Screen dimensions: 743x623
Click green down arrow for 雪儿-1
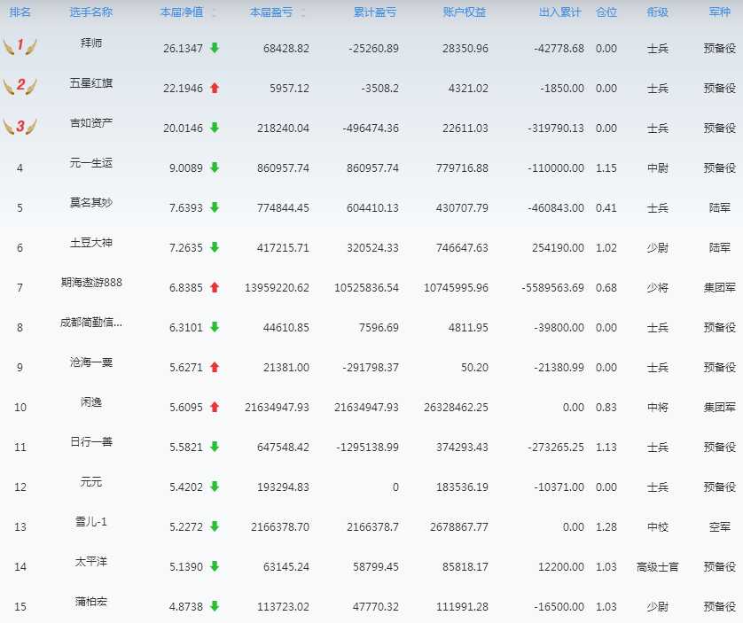point(215,526)
